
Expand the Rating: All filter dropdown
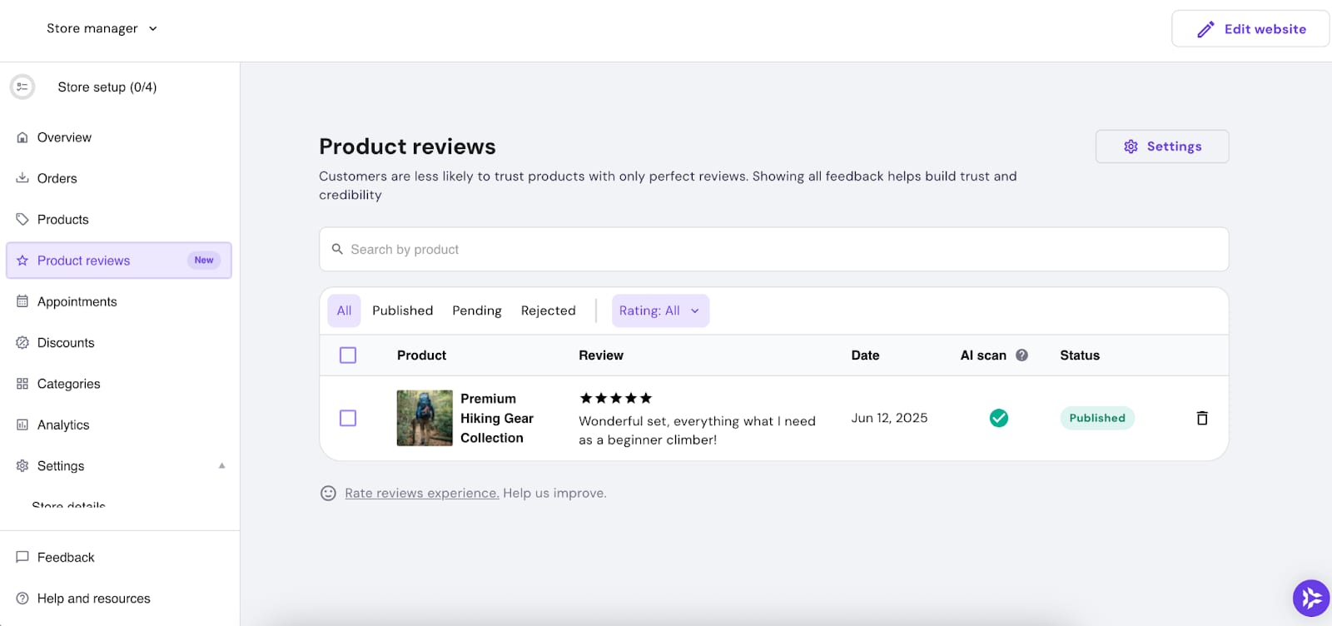tap(659, 311)
